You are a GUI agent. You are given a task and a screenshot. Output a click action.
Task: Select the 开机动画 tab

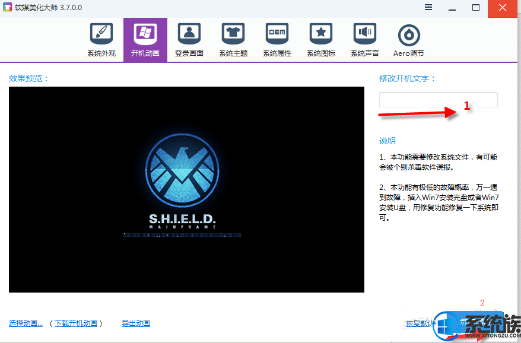[145, 40]
